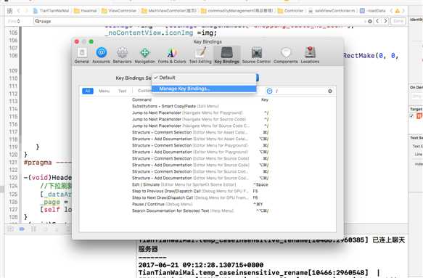Toggle the breakpoints icon in debug bar

(x=22, y=229)
